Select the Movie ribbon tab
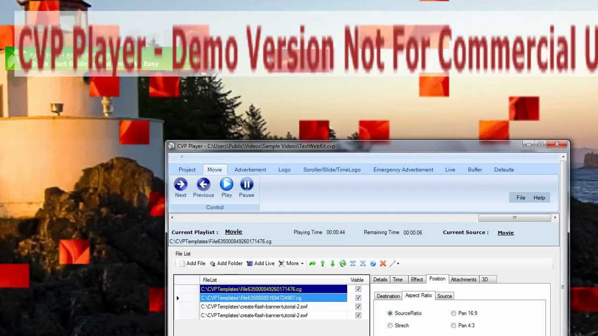This screenshot has width=598, height=336. point(214,170)
